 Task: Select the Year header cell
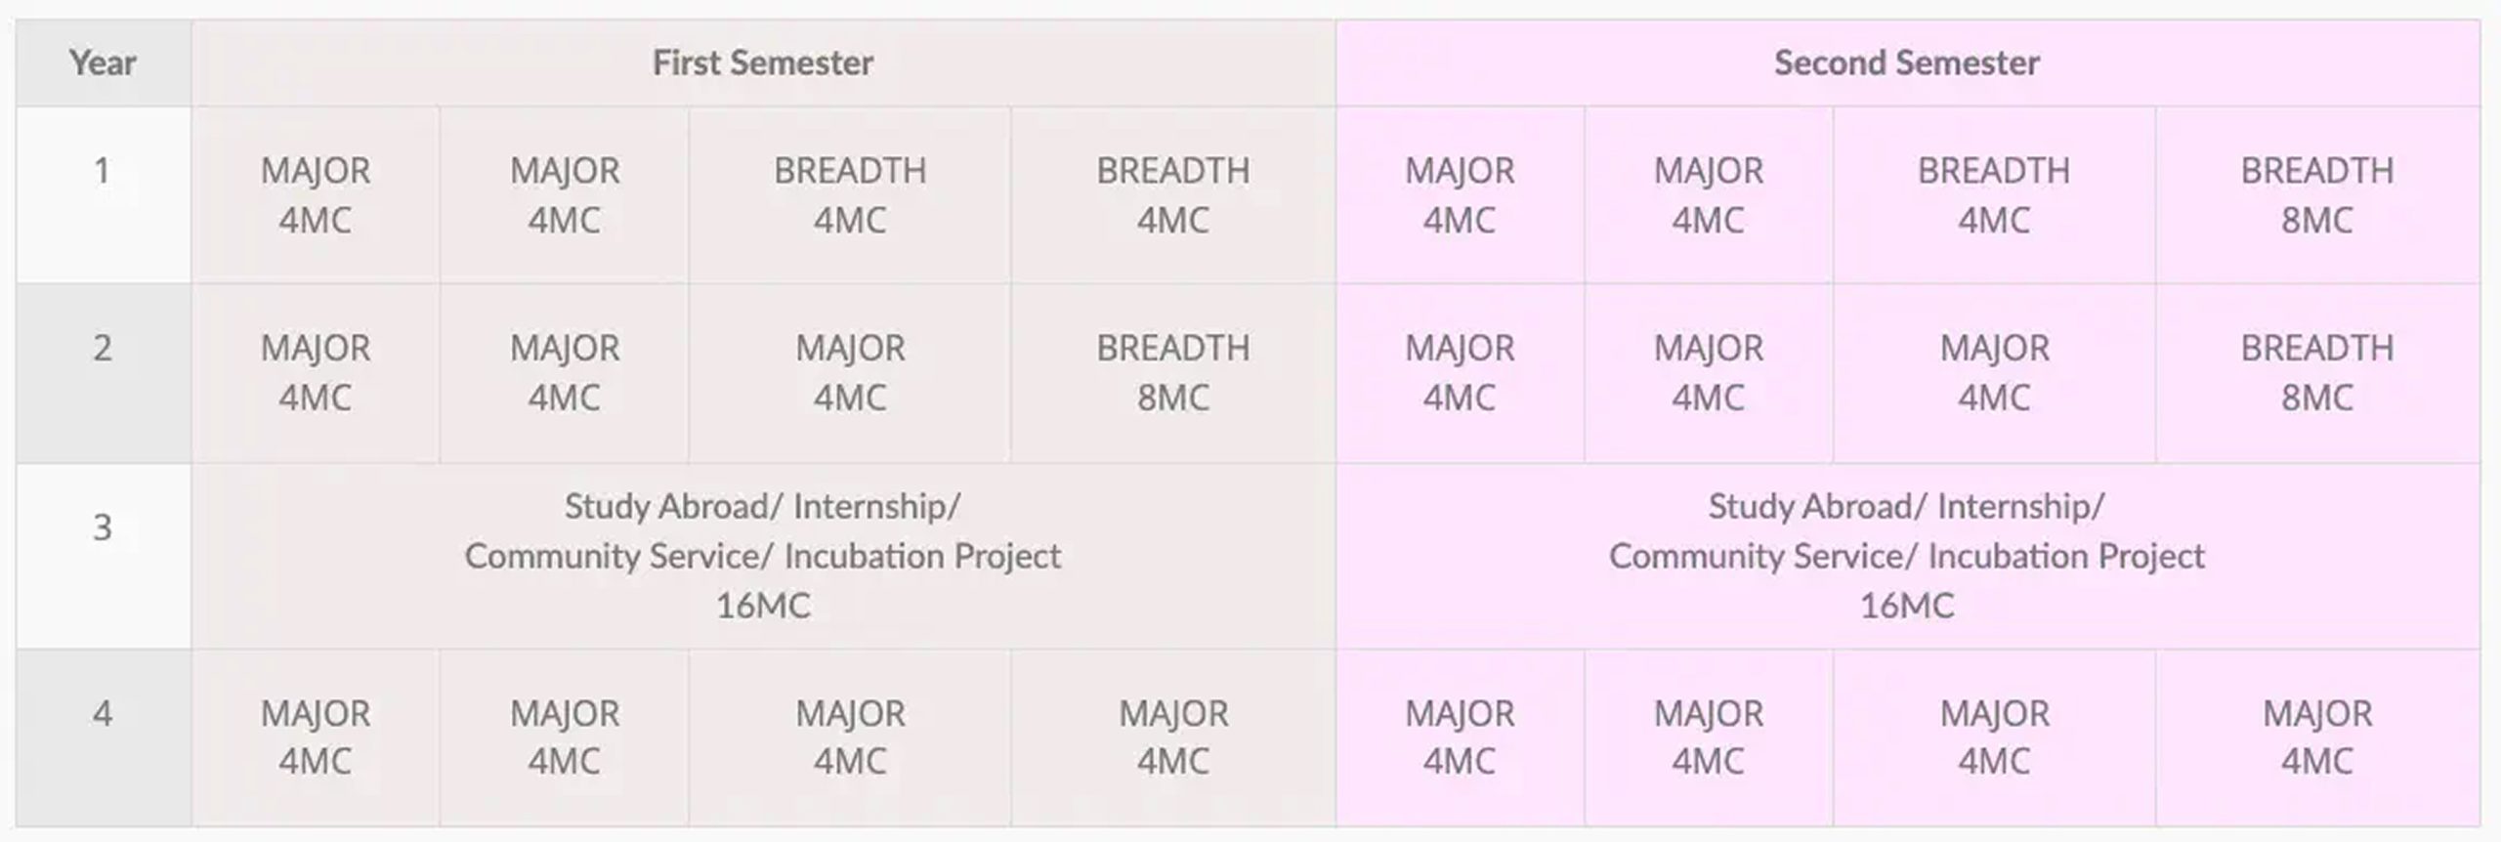click(x=103, y=63)
